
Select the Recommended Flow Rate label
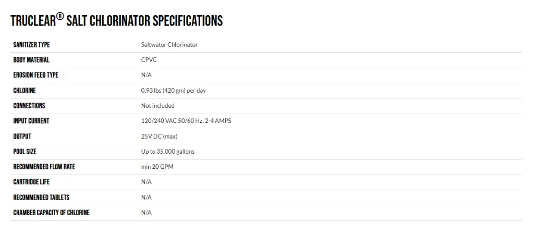pos(44,167)
